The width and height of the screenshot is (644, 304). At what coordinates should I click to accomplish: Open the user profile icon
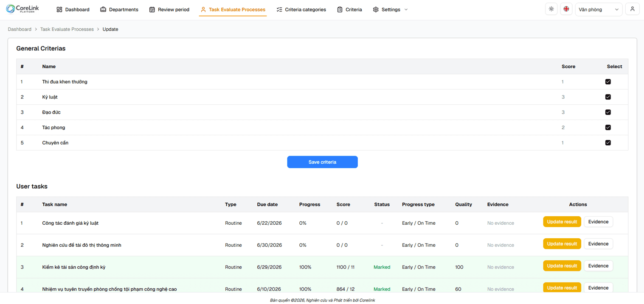coord(633,9)
